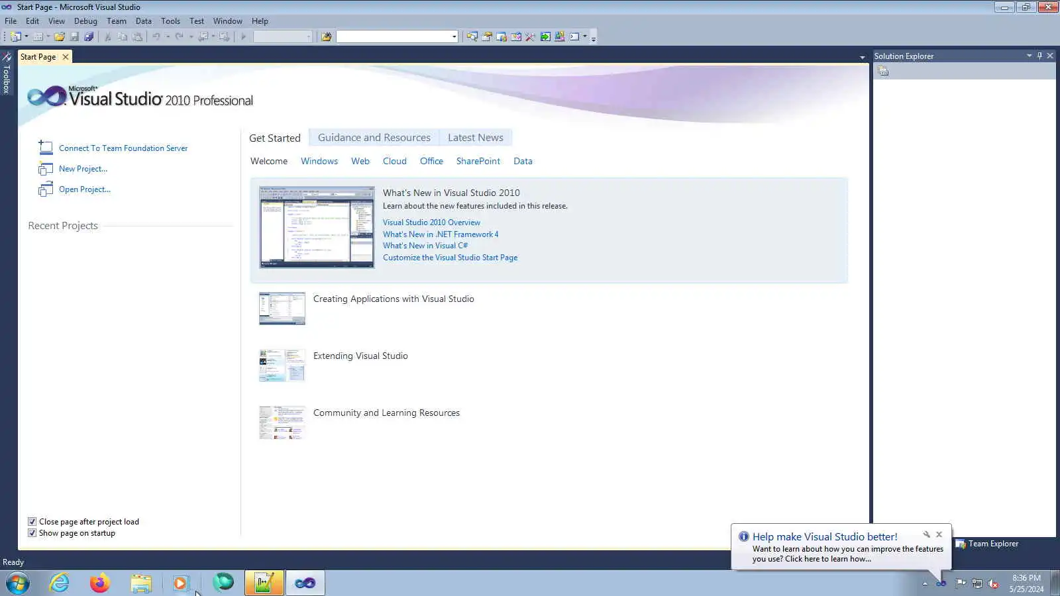Open the Undo history dropdown arrow

[x=168, y=36]
